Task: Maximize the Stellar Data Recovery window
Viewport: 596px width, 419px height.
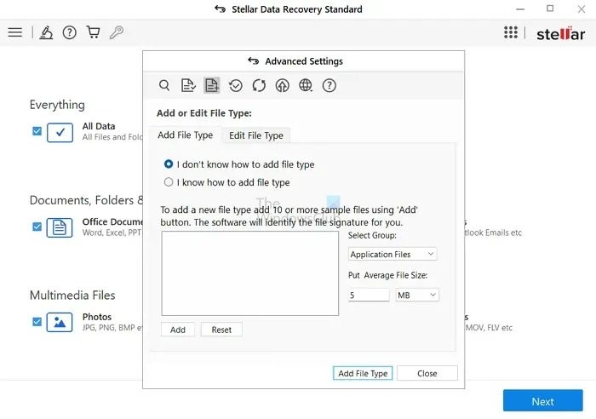Action: tap(550, 9)
